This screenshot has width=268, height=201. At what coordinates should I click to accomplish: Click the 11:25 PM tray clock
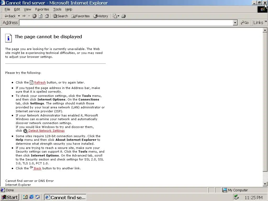[253, 198]
